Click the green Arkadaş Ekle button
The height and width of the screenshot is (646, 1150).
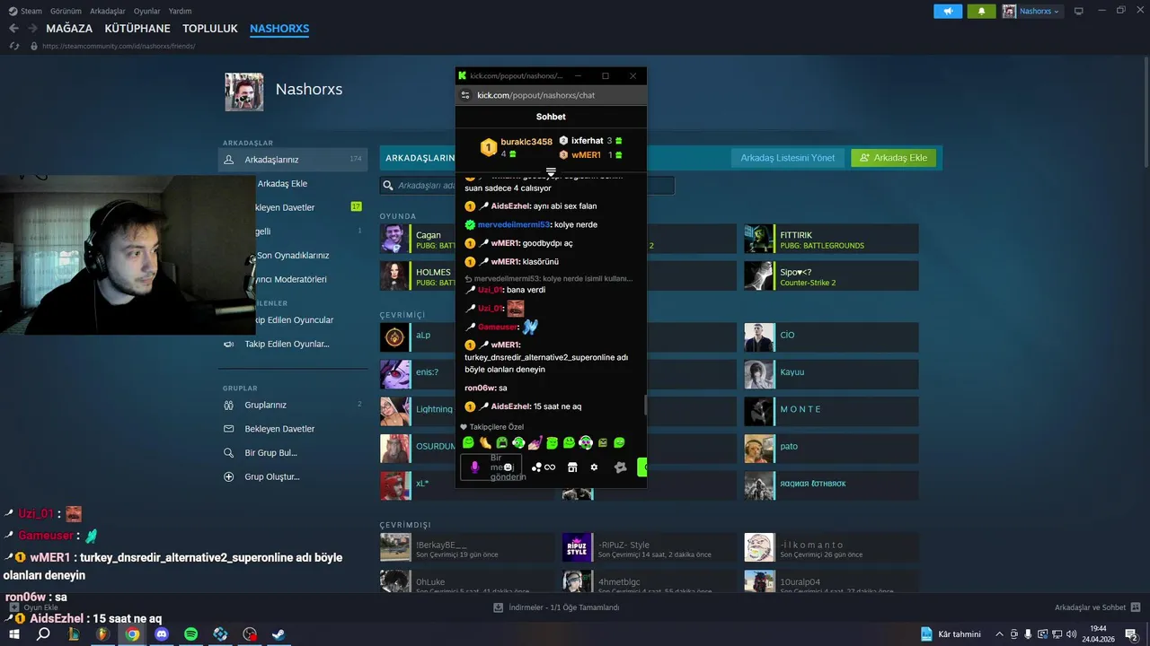click(x=893, y=158)
